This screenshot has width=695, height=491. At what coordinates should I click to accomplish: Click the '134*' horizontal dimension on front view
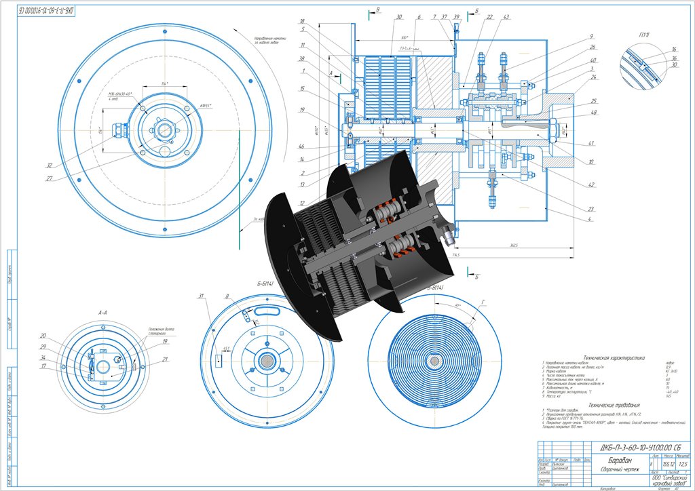[165, 83]
